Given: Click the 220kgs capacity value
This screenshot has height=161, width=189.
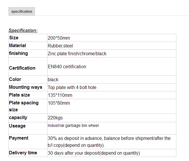Looking at the screenshot, I should [x=55, y=118].
